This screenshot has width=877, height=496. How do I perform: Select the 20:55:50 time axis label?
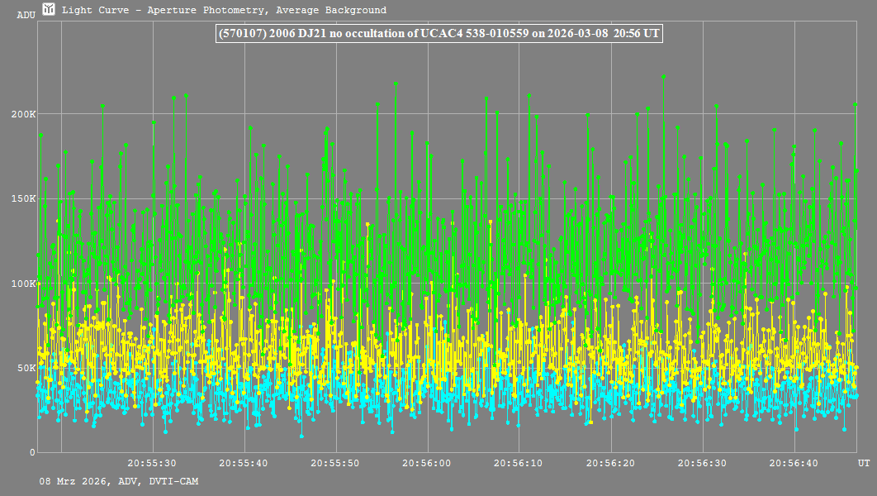[335, 464]
